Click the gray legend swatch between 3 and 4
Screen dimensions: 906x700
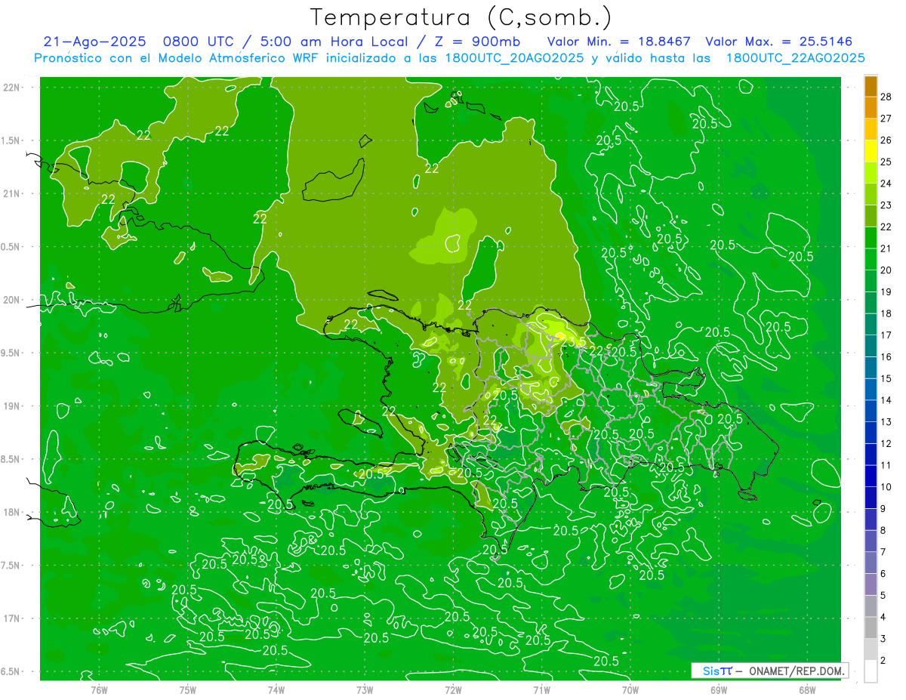[871, 628]
